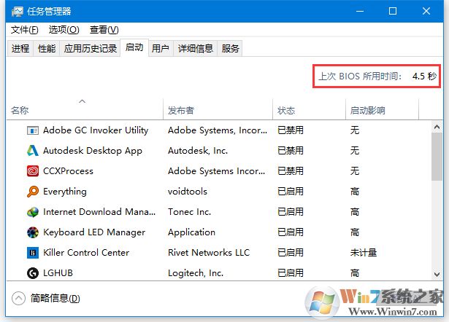449x322 pixels.
Task: Maximize the Task Manager window
Action: click(x=393, y=12)
